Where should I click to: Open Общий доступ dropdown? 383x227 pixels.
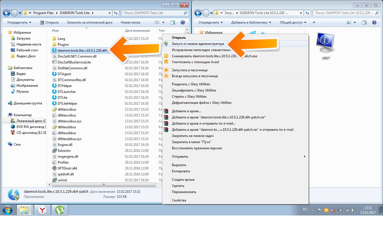293,22
